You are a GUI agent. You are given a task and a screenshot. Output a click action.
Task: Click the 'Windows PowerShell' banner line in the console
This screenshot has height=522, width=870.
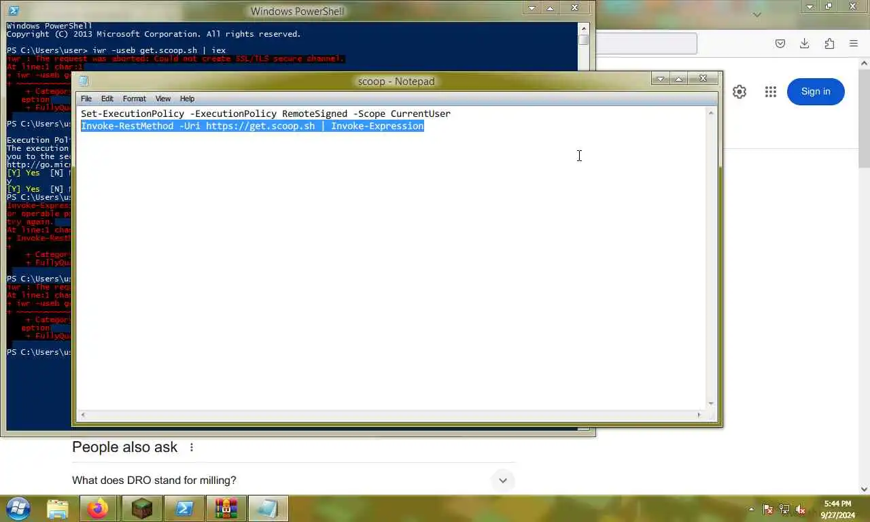pyautogui.click(x=49, y=26)
